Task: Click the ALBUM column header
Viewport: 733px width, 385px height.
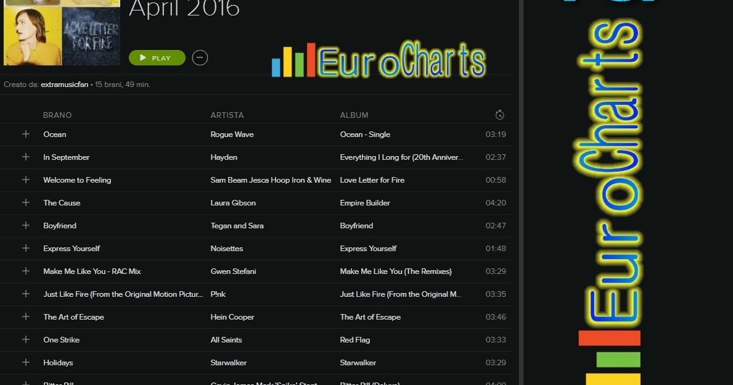Action: (353, 115)
